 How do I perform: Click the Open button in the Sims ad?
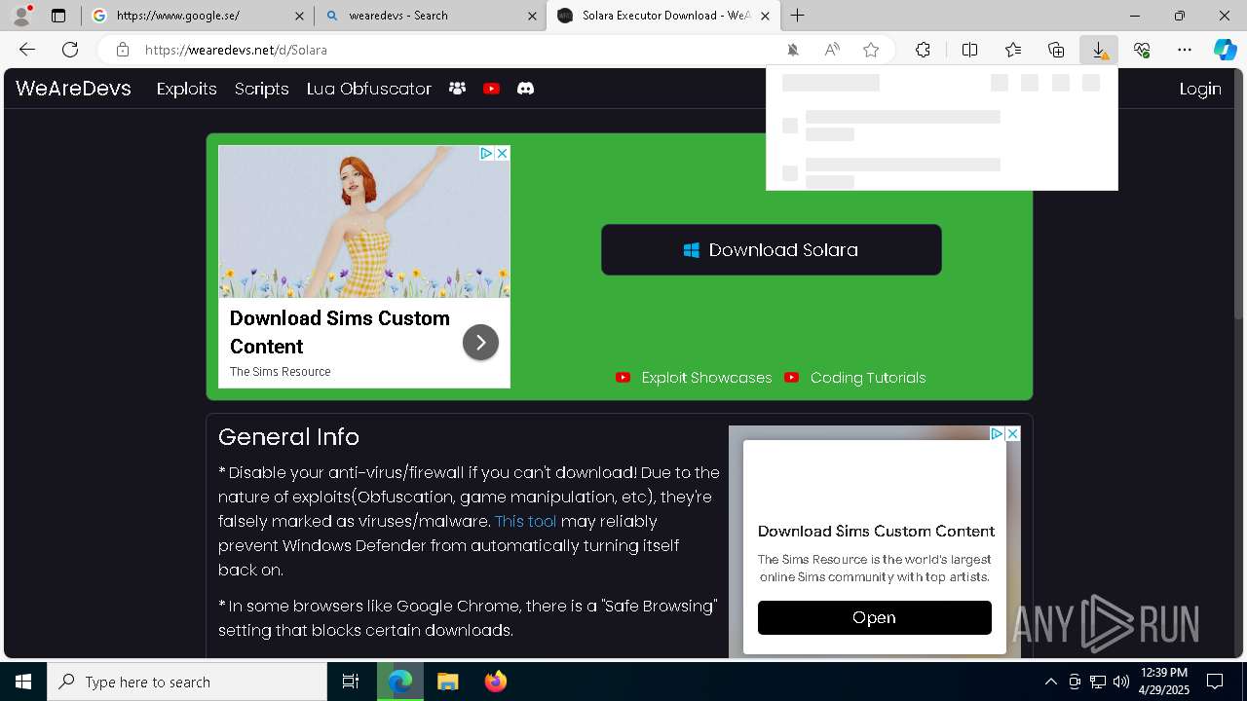coord(874,617)
